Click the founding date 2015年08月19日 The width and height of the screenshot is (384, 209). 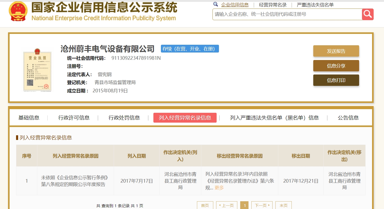coord(110,91)
